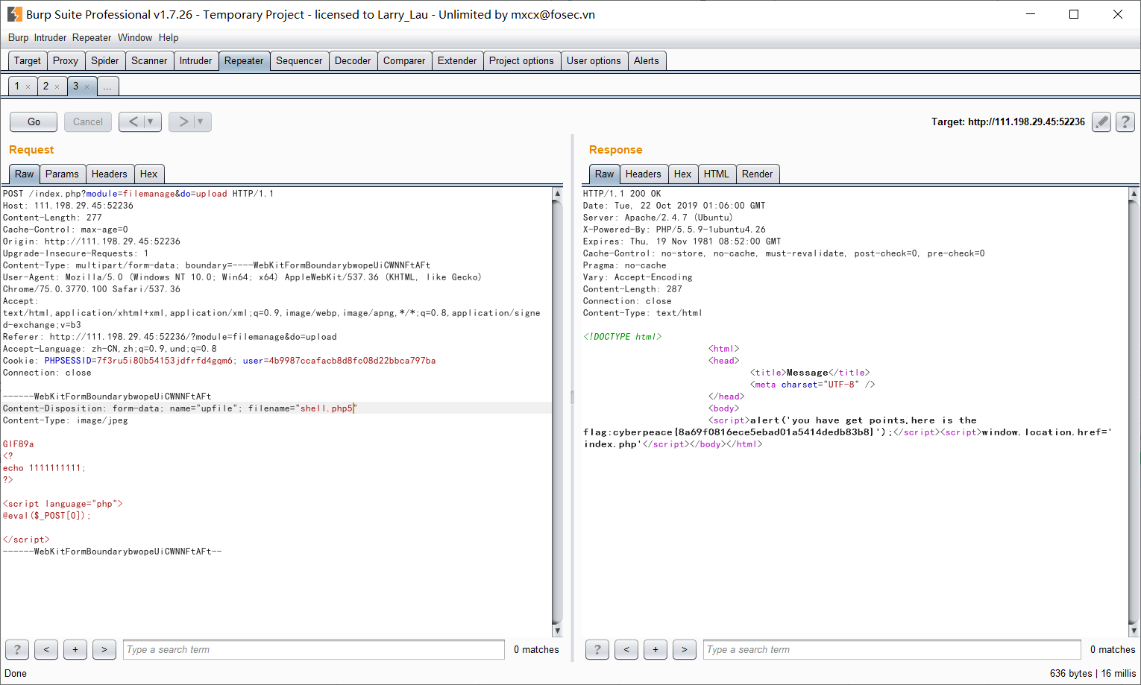1141x685 pixels.
Task: Switch to the Comparer tab
Action: (404, 60)
